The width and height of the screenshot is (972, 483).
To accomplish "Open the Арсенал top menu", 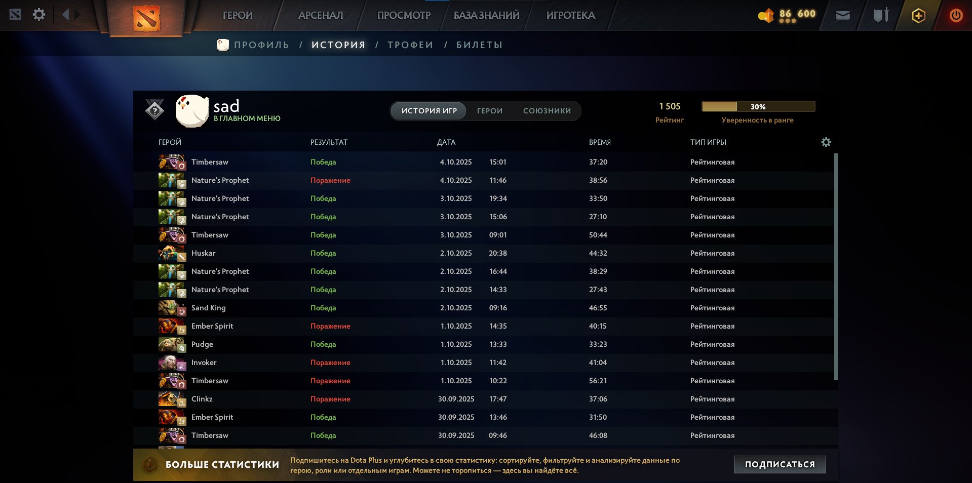I will pyautogui.click(x=320, y=16).
